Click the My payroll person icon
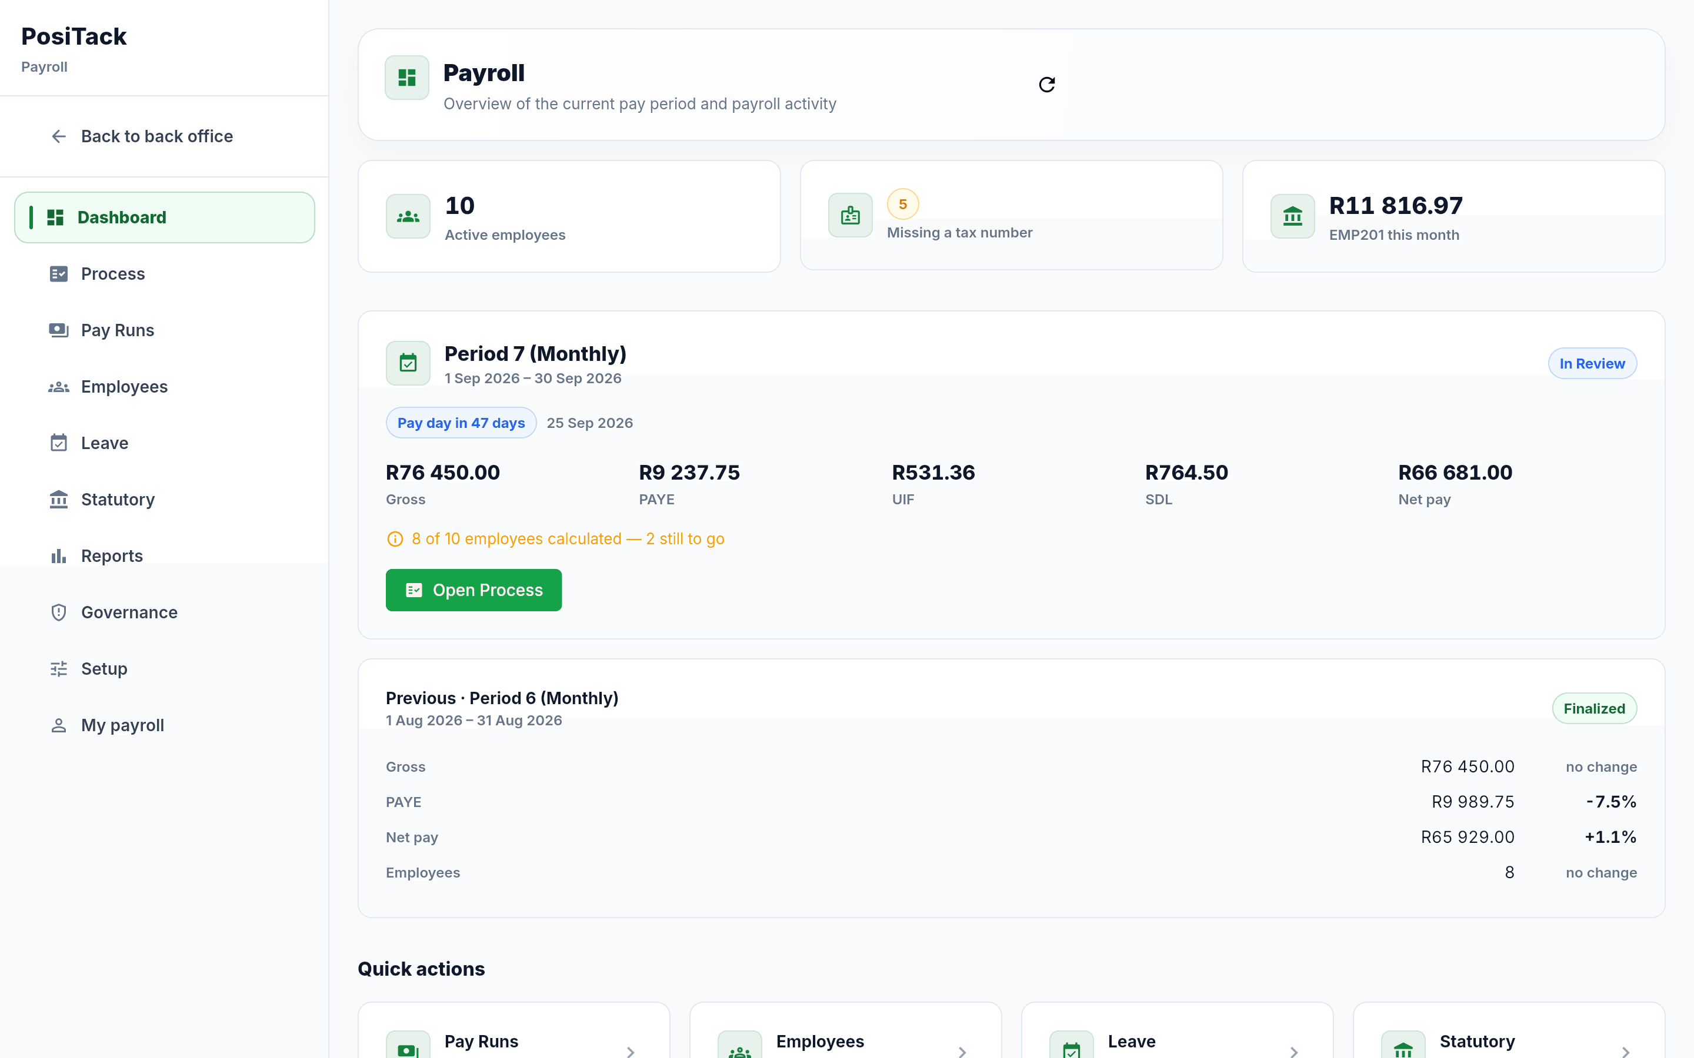1694x1058 pixels. 59,725
